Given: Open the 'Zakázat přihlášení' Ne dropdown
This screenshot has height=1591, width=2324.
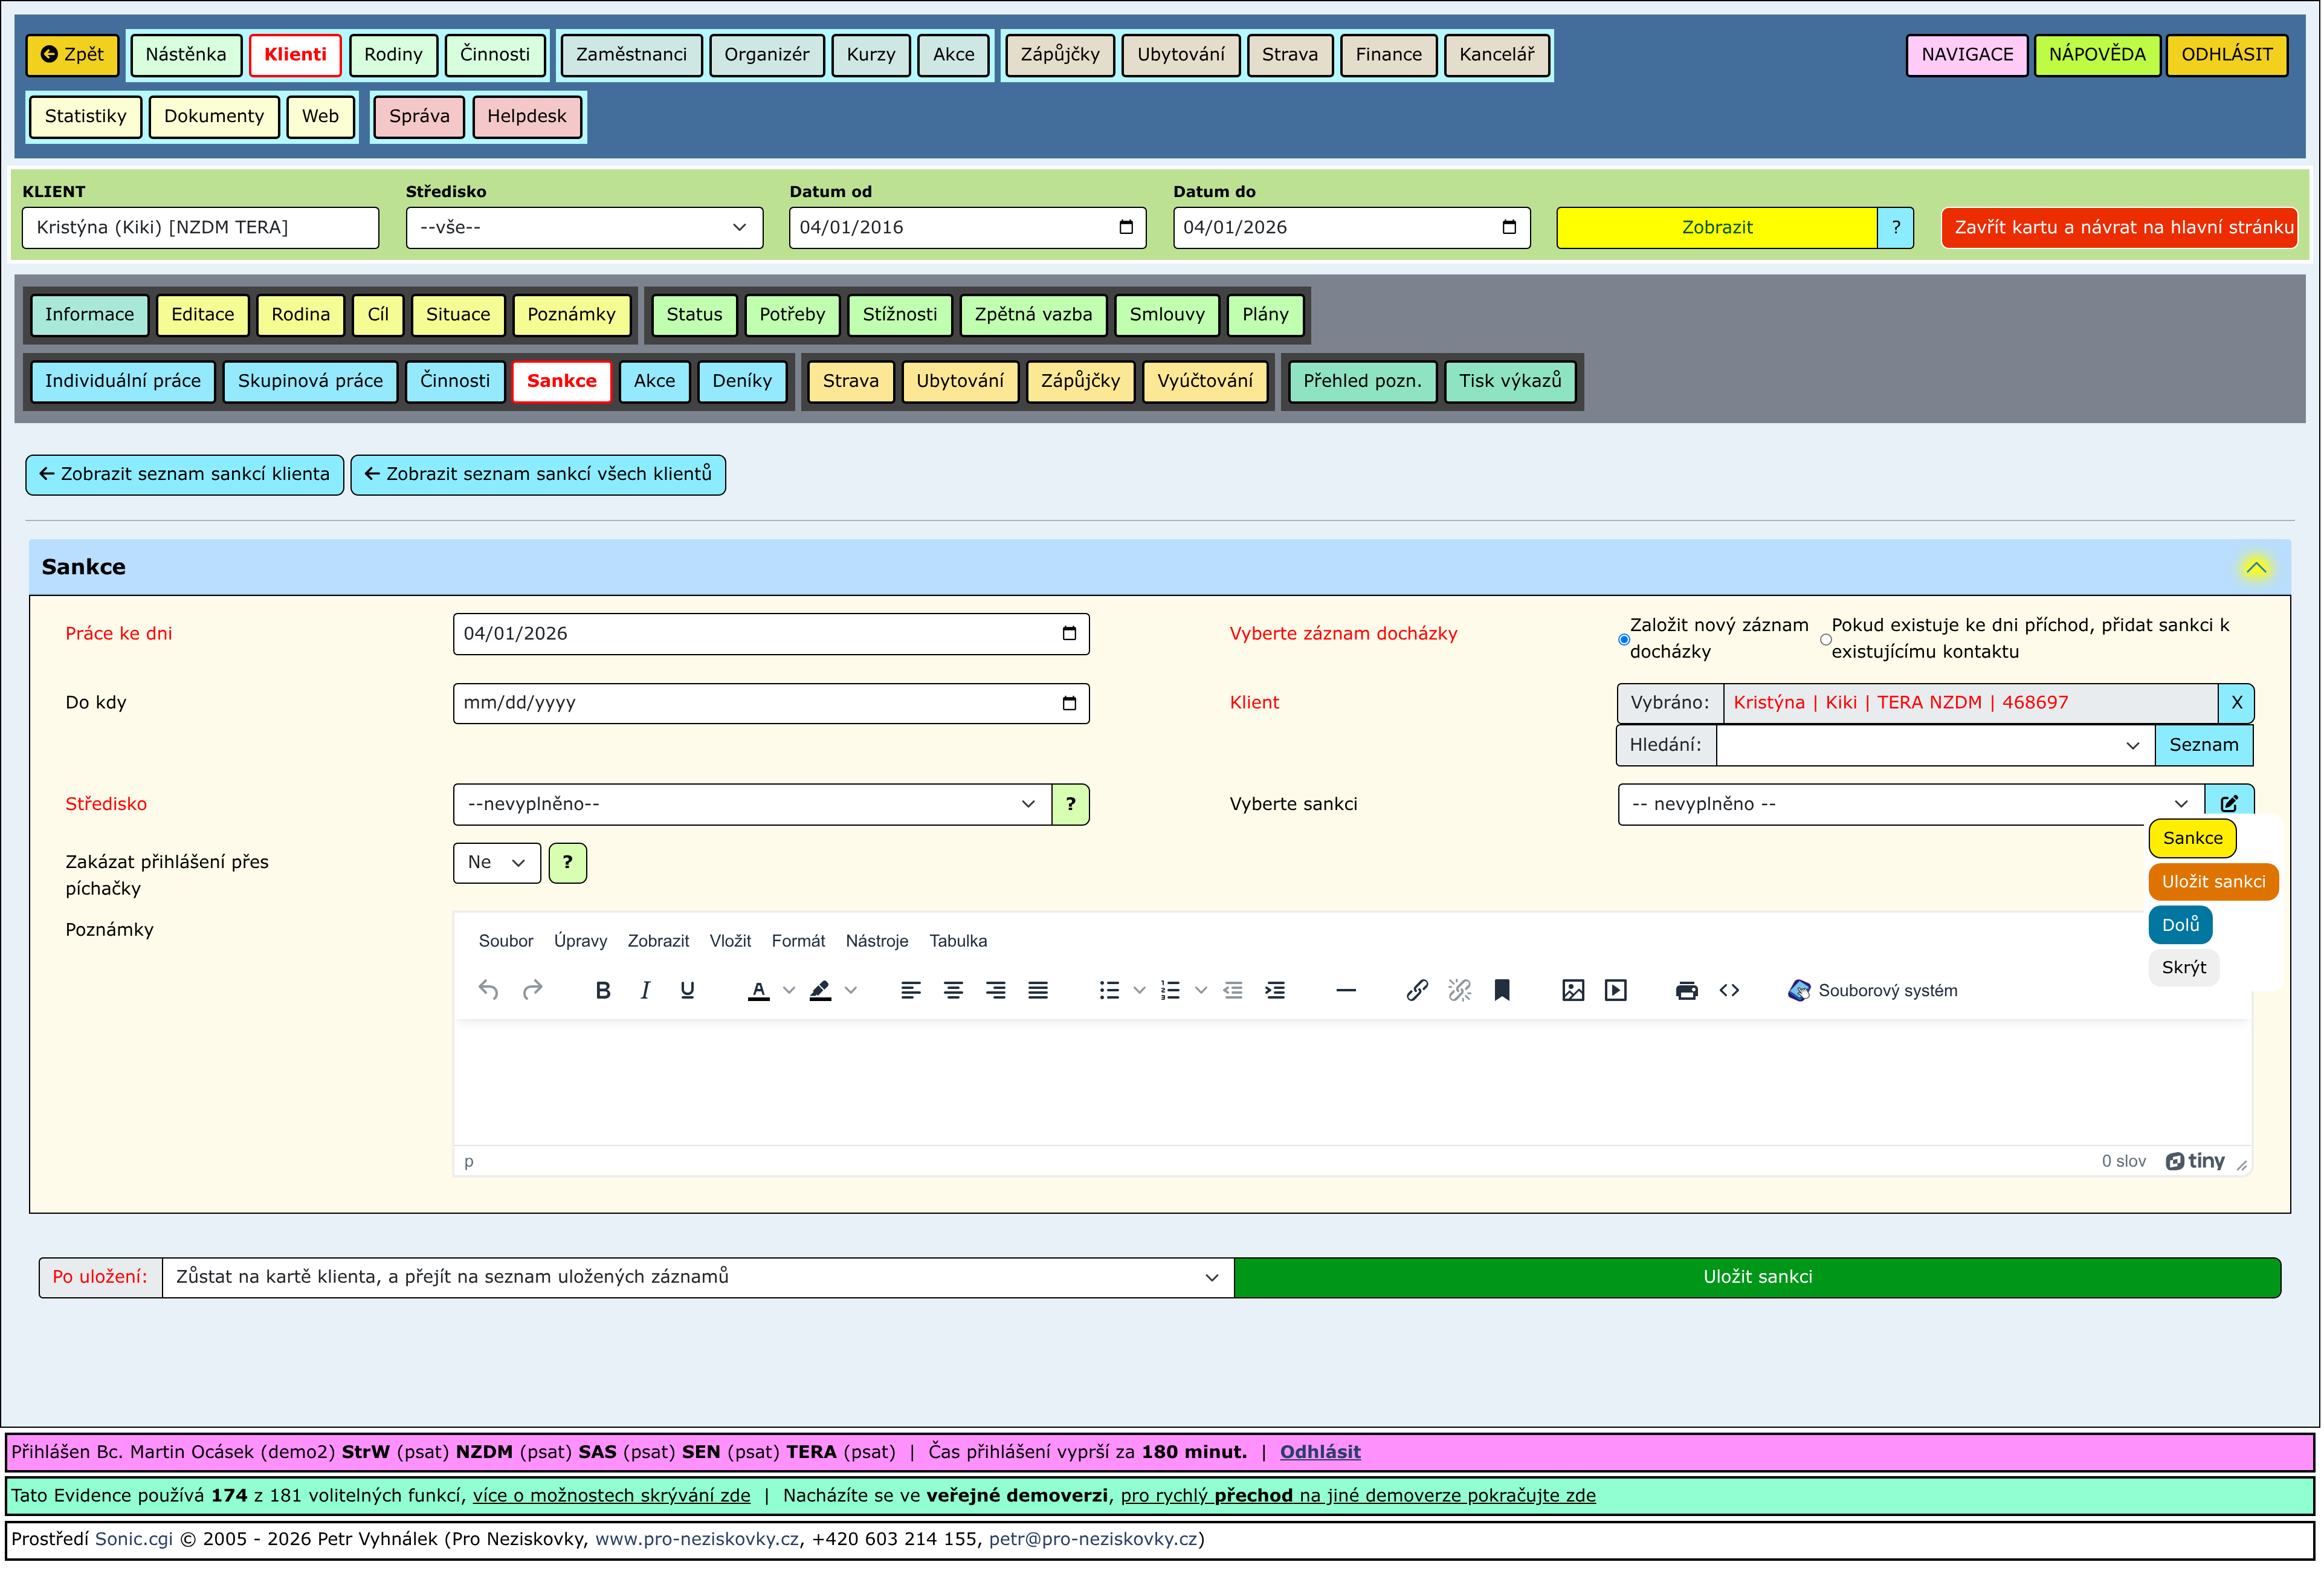Looking at the screenshot, I should tap(497, 863).
